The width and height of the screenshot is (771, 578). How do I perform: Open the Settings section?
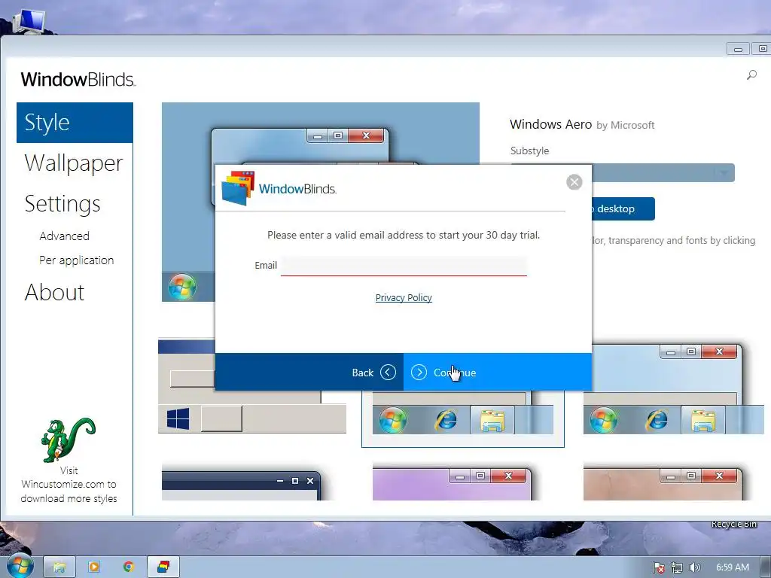(62, 203)
